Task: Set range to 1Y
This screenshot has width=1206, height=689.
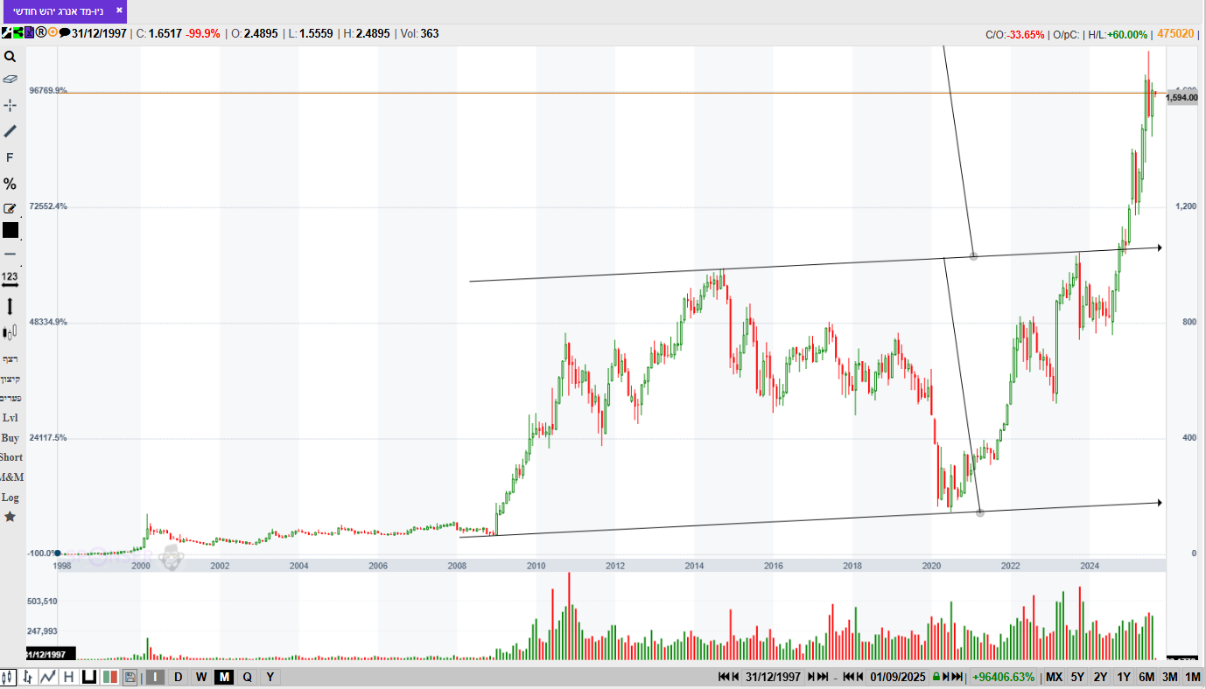Action: pos(1124,677)
